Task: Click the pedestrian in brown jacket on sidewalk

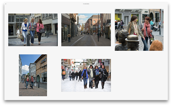Action: point(69,38)
